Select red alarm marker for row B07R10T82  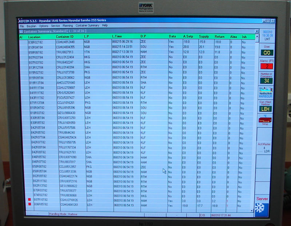(x=29, y=199)
